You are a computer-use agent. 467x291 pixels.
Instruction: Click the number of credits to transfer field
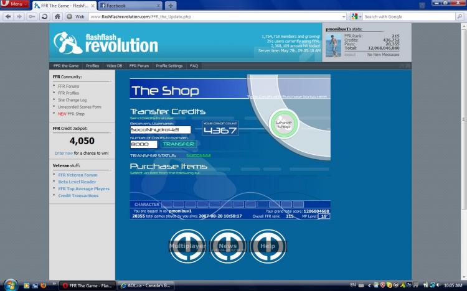(x=144, y=144)
